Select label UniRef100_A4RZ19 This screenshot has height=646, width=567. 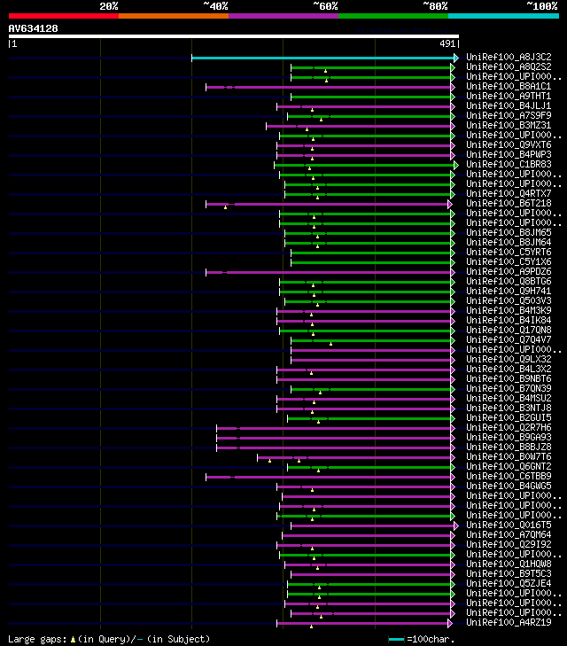(x=509, y=622)
